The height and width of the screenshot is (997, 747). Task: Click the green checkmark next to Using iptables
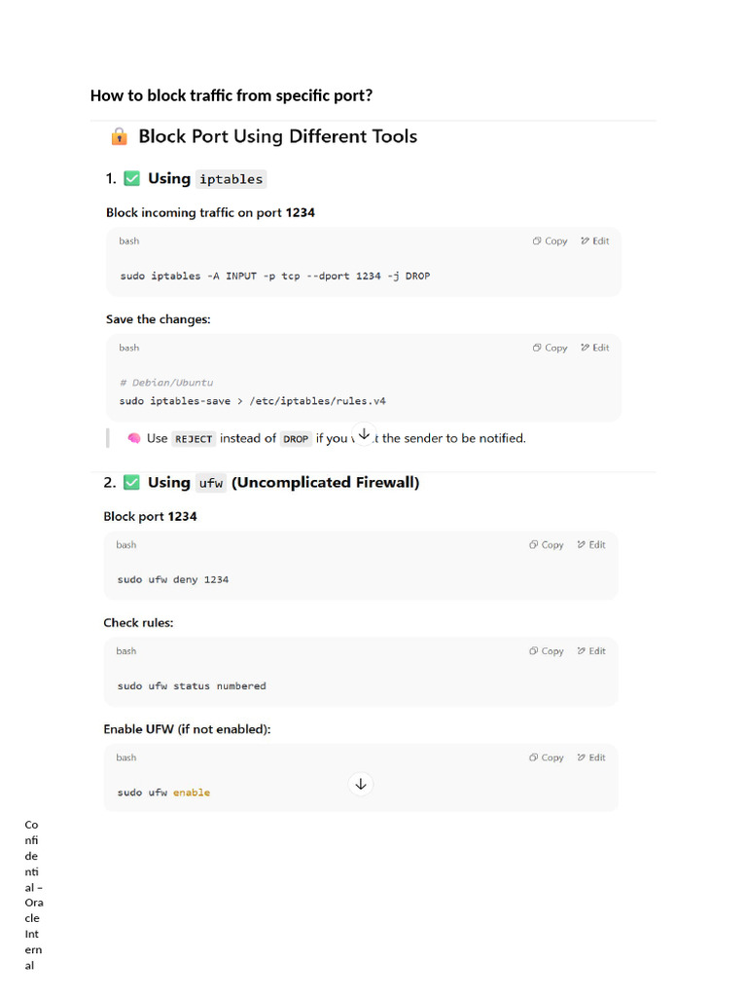[x=131, y=179]
